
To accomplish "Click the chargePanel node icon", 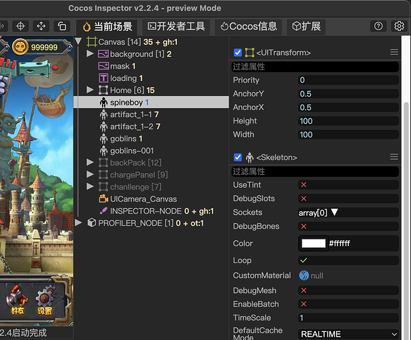I will 103,175.
